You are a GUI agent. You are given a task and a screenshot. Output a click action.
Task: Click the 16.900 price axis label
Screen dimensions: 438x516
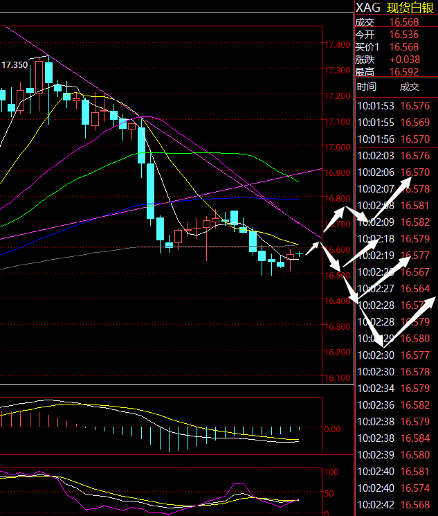tap(338, 173)
